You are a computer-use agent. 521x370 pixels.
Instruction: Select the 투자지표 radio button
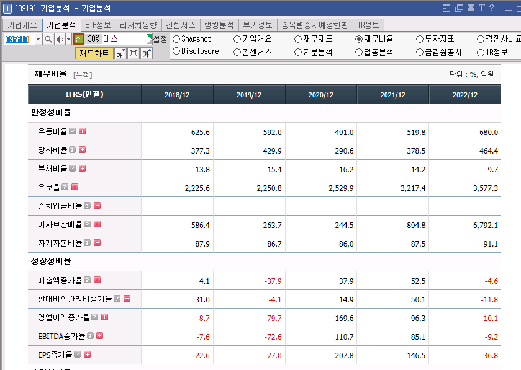click(x=420, y=39)
